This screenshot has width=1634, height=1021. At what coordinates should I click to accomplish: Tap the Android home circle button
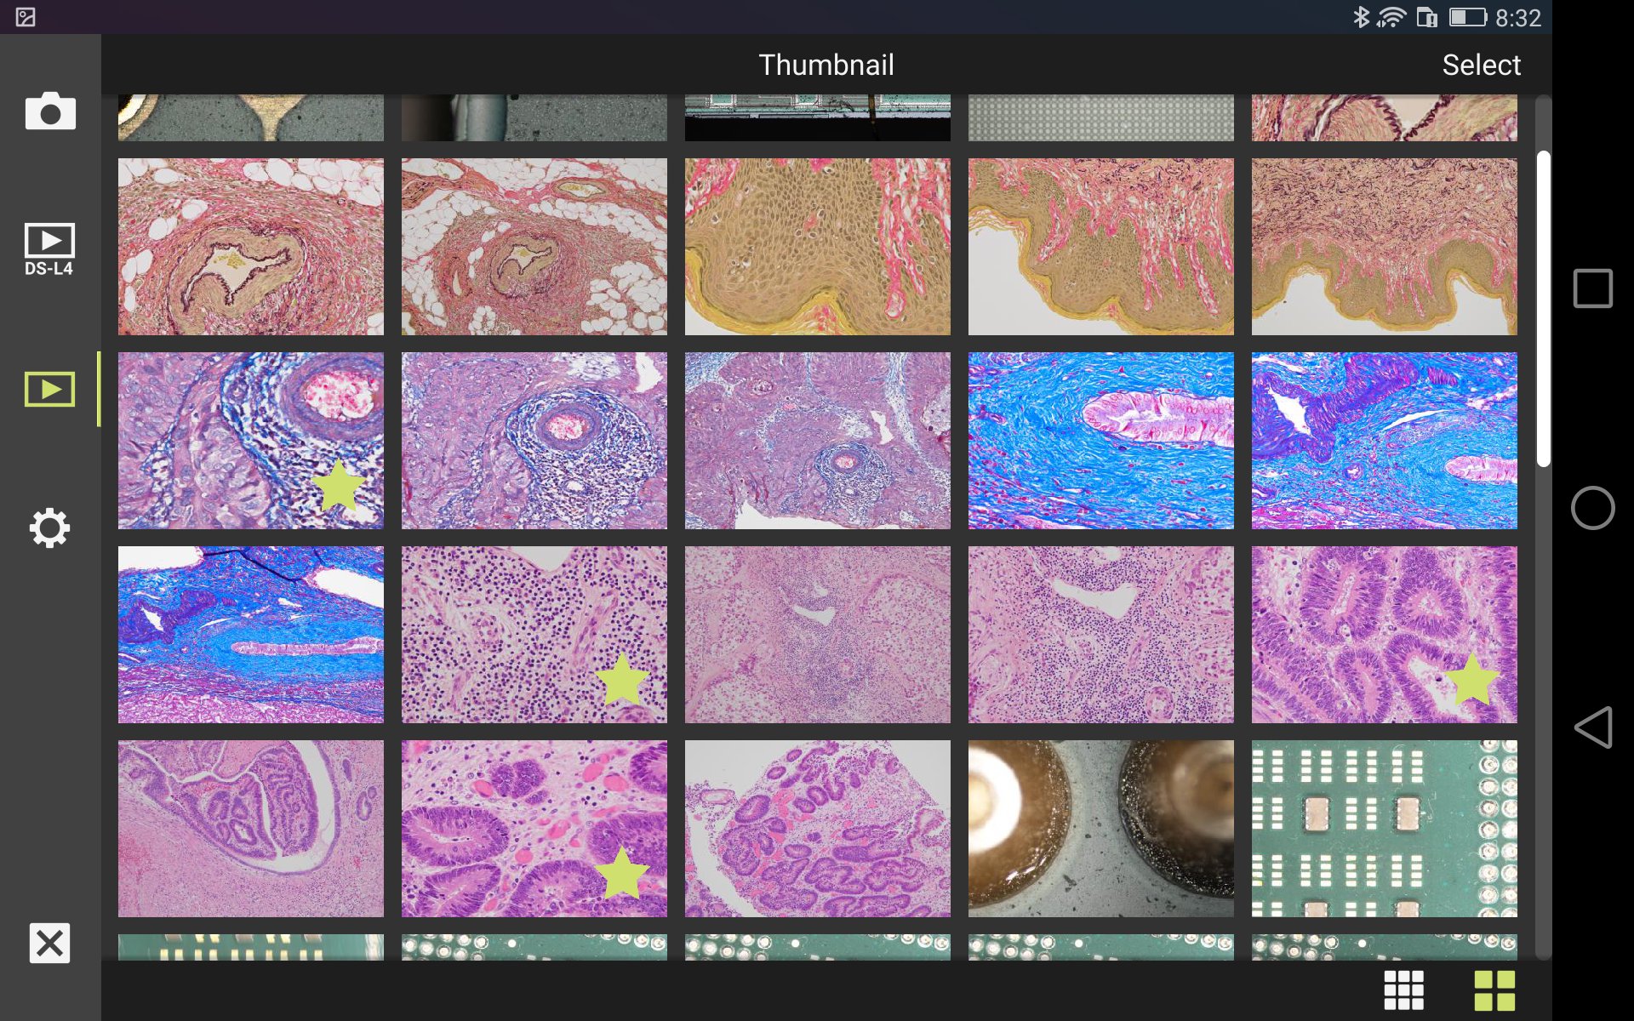click(x=1593, y=508)
